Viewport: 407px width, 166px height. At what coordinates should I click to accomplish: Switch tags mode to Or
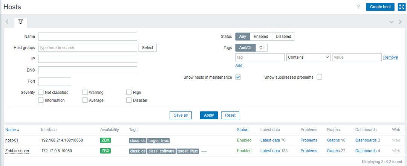(262, 48)
